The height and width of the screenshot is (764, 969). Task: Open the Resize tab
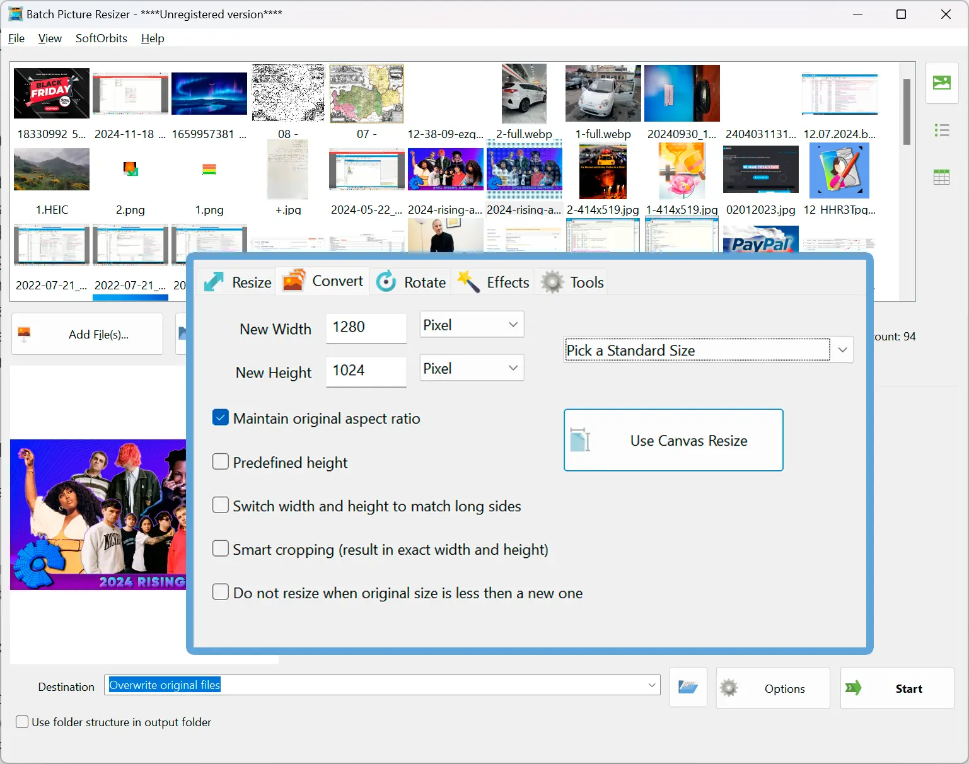click(x=238, y=282)
